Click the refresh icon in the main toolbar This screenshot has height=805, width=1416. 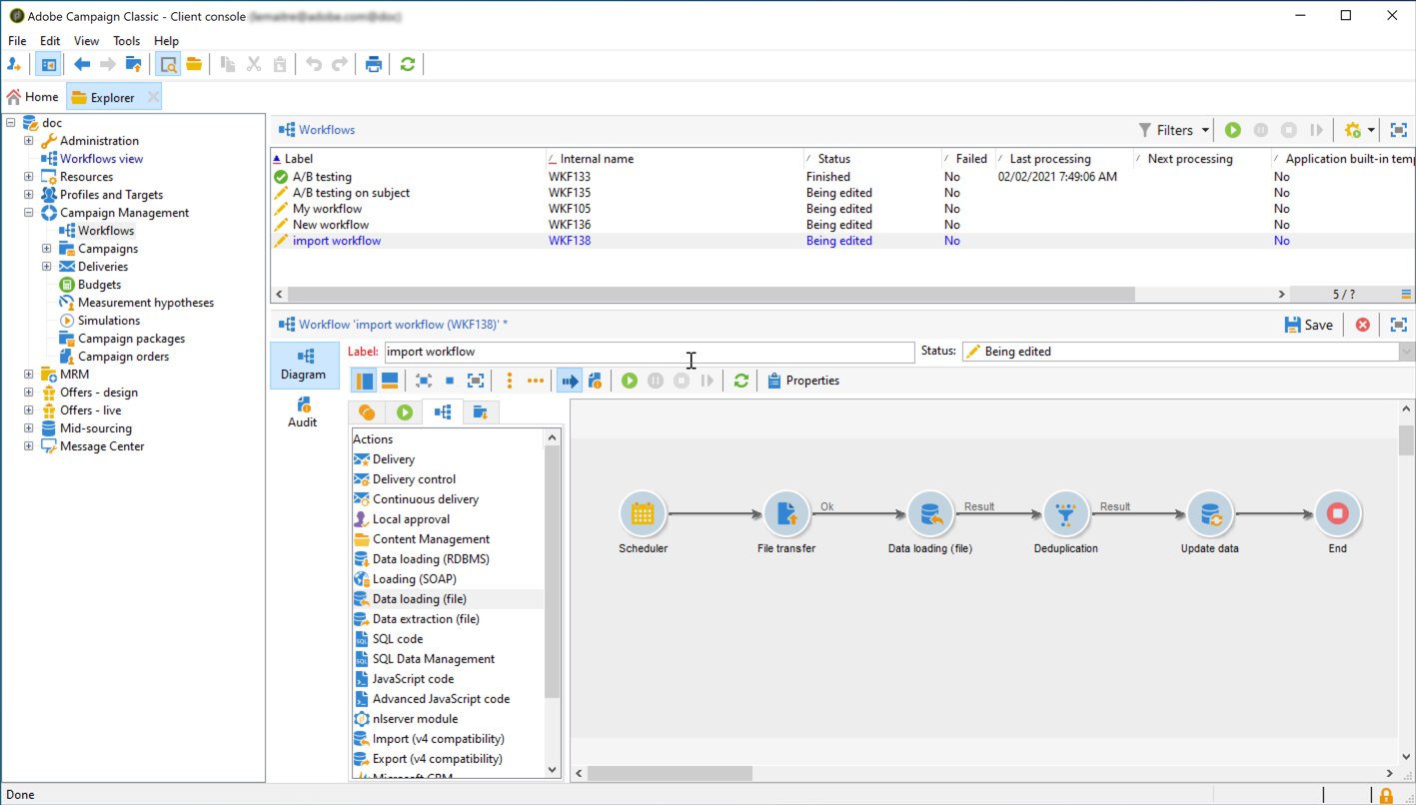[407, 64]
